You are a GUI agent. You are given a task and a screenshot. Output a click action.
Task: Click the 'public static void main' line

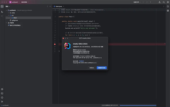[78, 21]
